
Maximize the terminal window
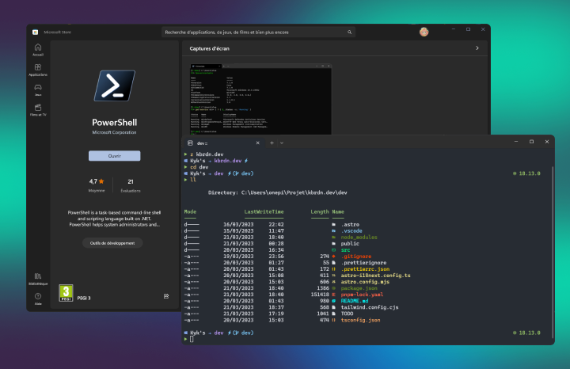click(x=531, y=142)
